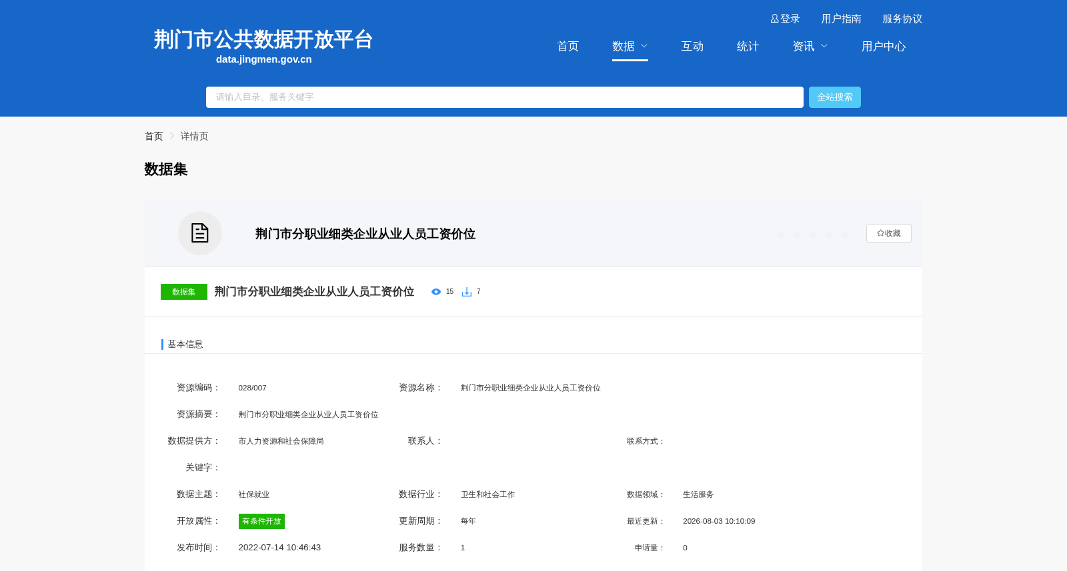
Task: Expand the 数据 menu chevron
Action: click(644, 46)
